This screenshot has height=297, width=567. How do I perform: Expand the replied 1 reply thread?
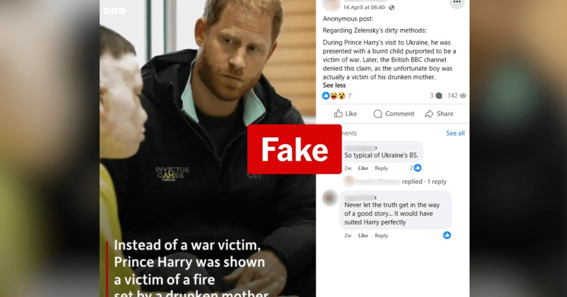pos(424,181)
